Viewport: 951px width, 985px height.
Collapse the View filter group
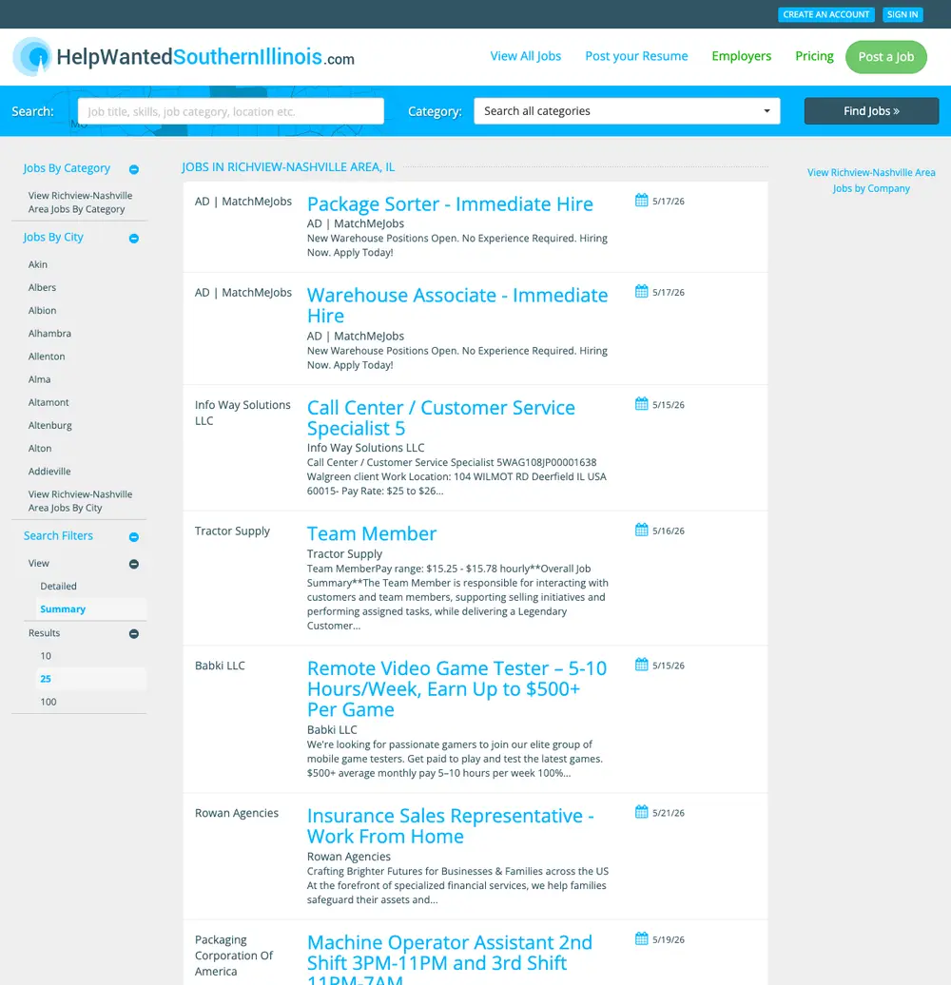pos(134,564)
